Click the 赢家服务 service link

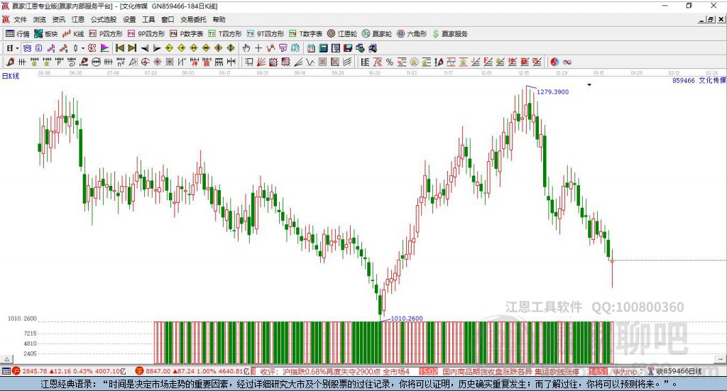[450, 33]
